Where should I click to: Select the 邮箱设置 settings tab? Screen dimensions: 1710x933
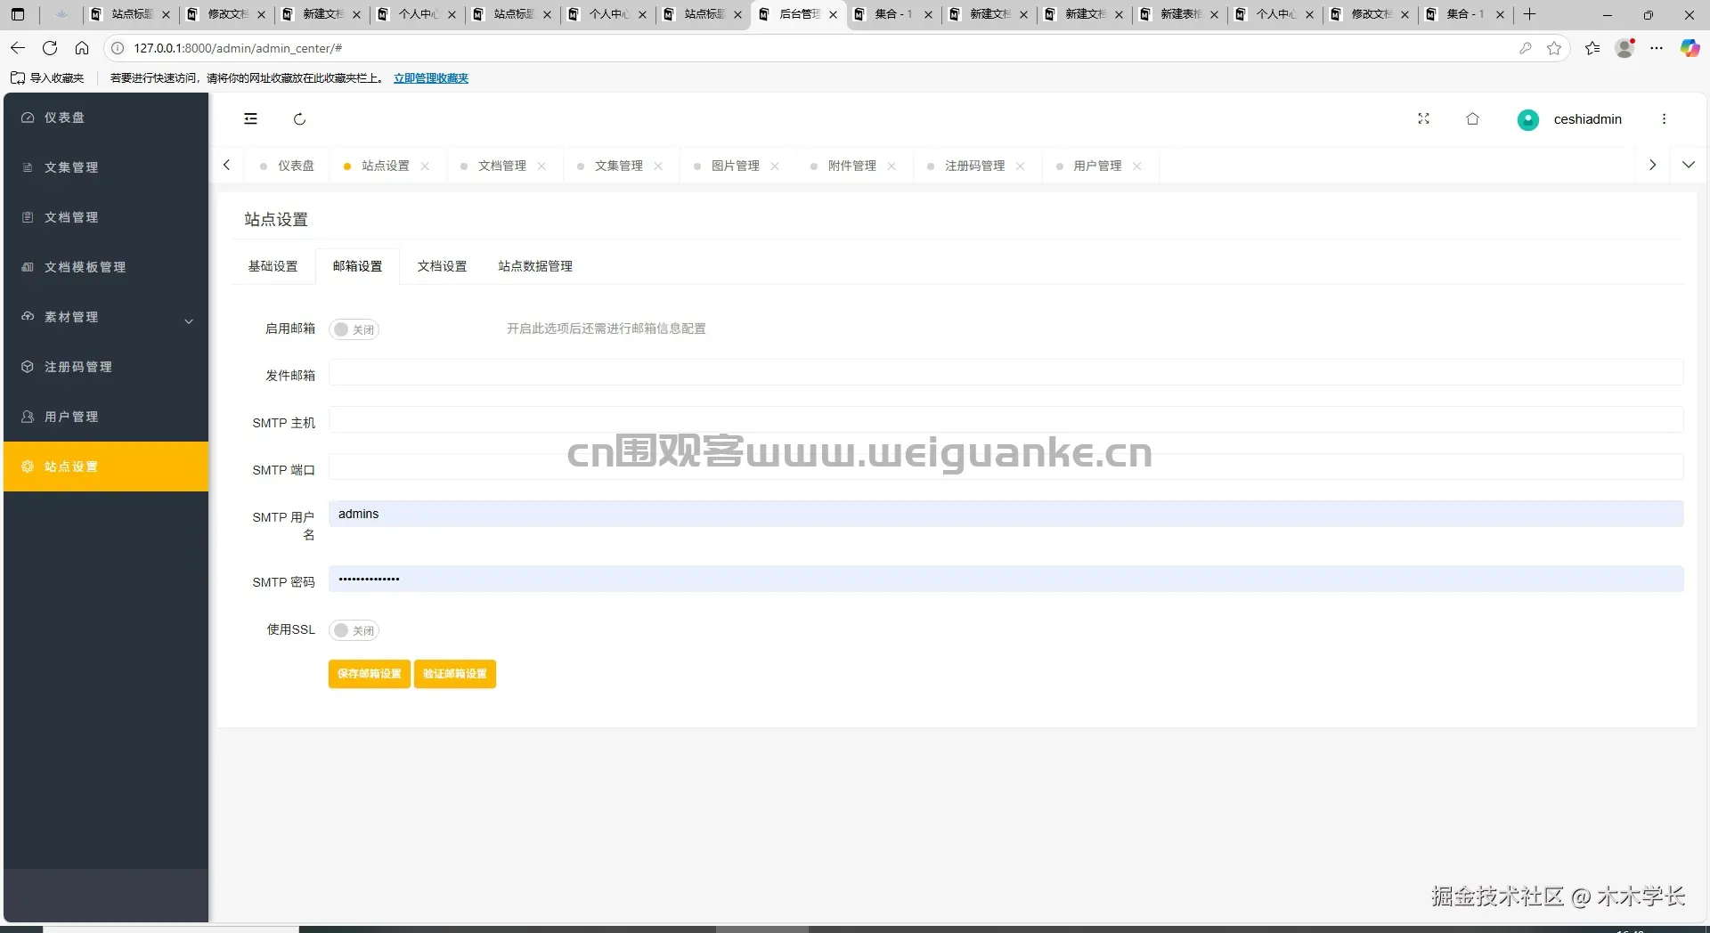(357, 266)
